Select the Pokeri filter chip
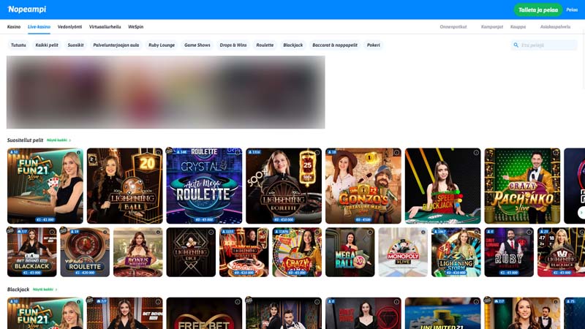 [x=374, y=45]
